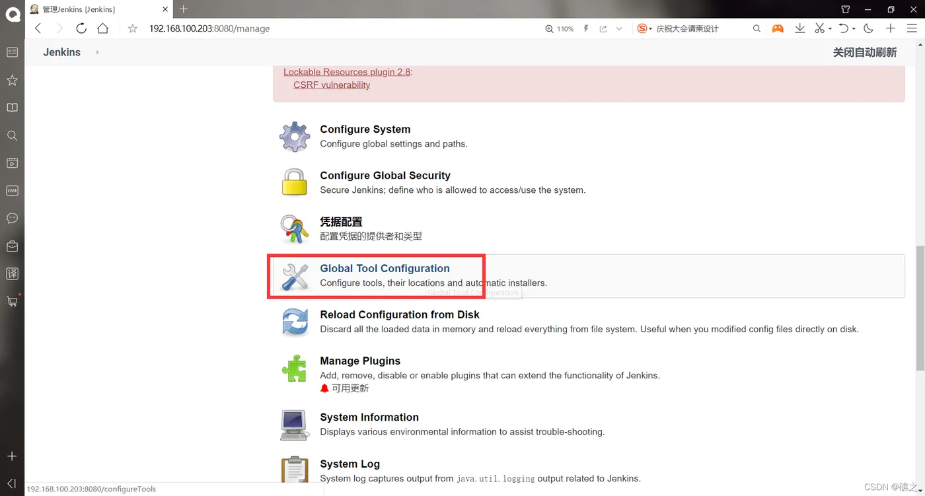This screenshot has height=496, width=925.
Task: Click the Global Tool Configuration wrench icon
Action: coord(295,276)
